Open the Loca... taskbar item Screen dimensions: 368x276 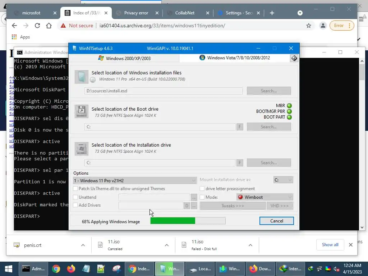tap(200, 269)
